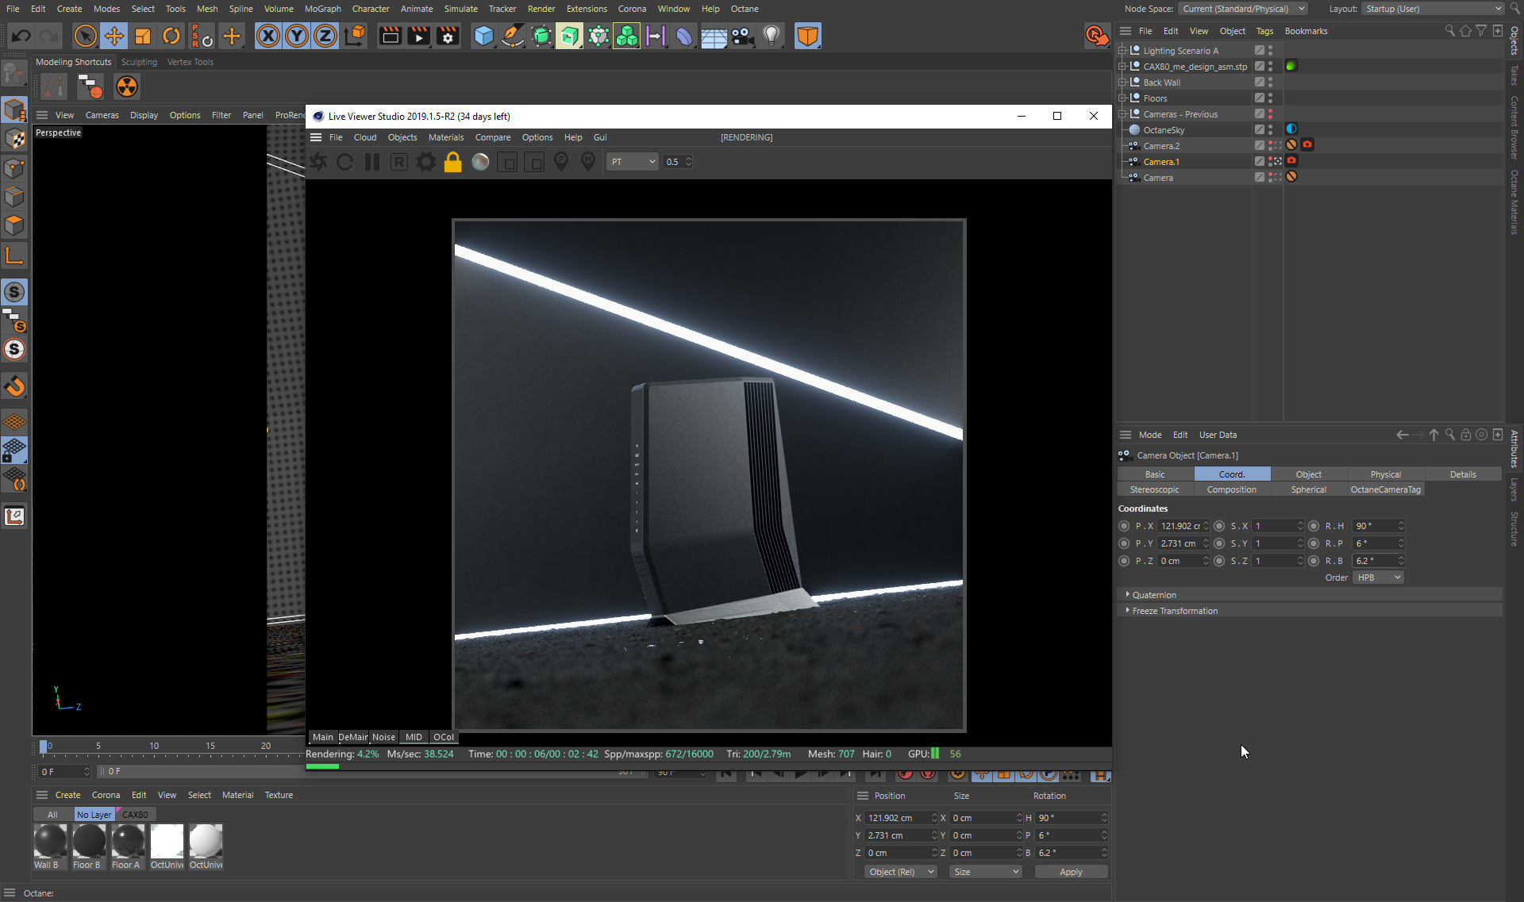Open the Node Space dropdown
The height and width of the screenshot is (902, 1524).
[1243, 9]
